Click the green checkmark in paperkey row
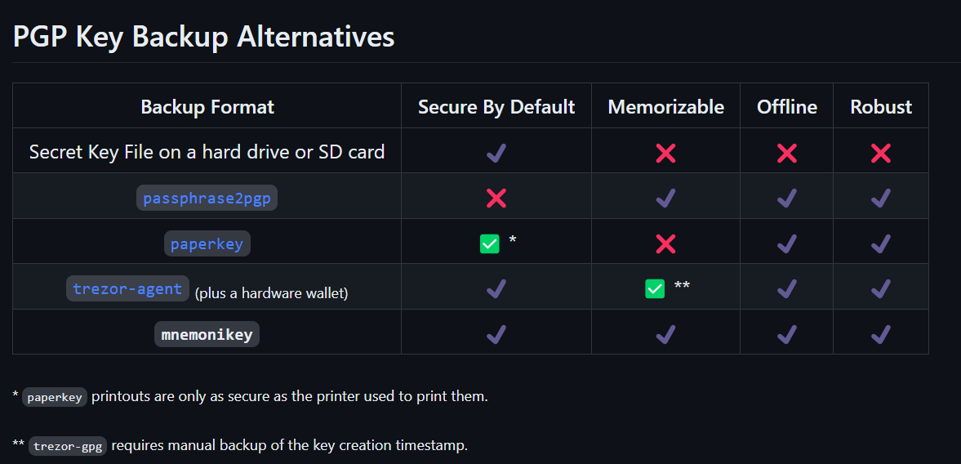Screen dimensions: 961x464 489,243
